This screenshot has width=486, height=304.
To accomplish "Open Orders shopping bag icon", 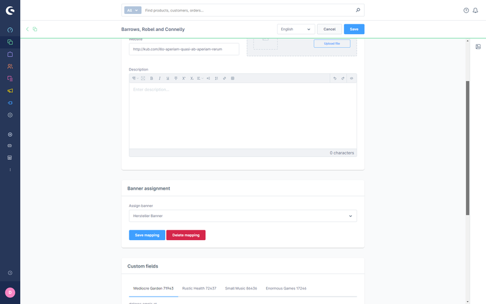I will click(x=10, y=54).
